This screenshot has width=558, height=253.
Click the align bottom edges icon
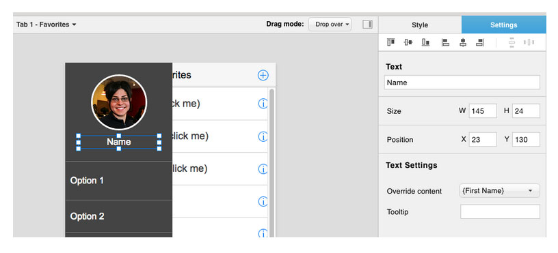point(425,42)
